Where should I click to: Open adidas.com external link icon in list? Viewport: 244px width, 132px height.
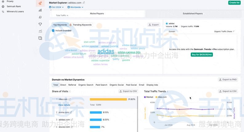pos(72,120)
